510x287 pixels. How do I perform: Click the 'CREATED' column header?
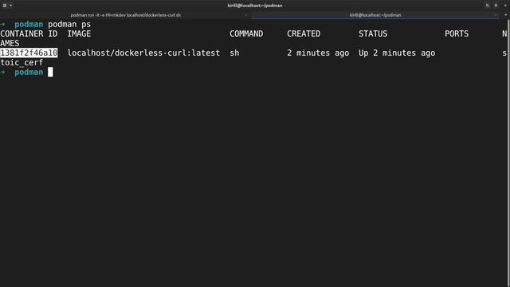[304, 33]
